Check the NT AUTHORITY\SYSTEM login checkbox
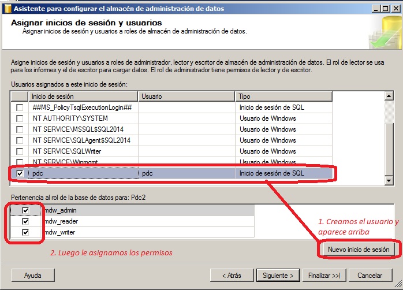 (20, 118)
